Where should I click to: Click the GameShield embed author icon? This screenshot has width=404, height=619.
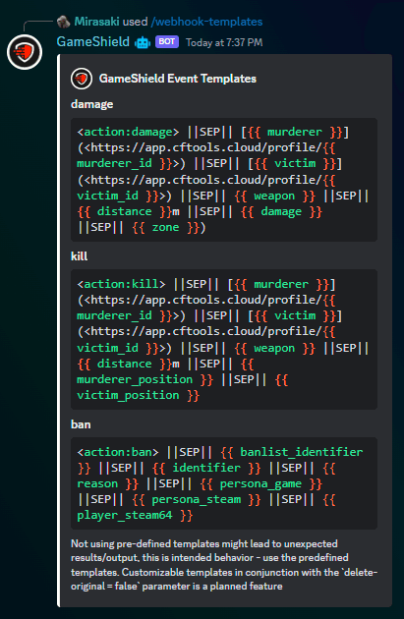click(x=82, y=79)
